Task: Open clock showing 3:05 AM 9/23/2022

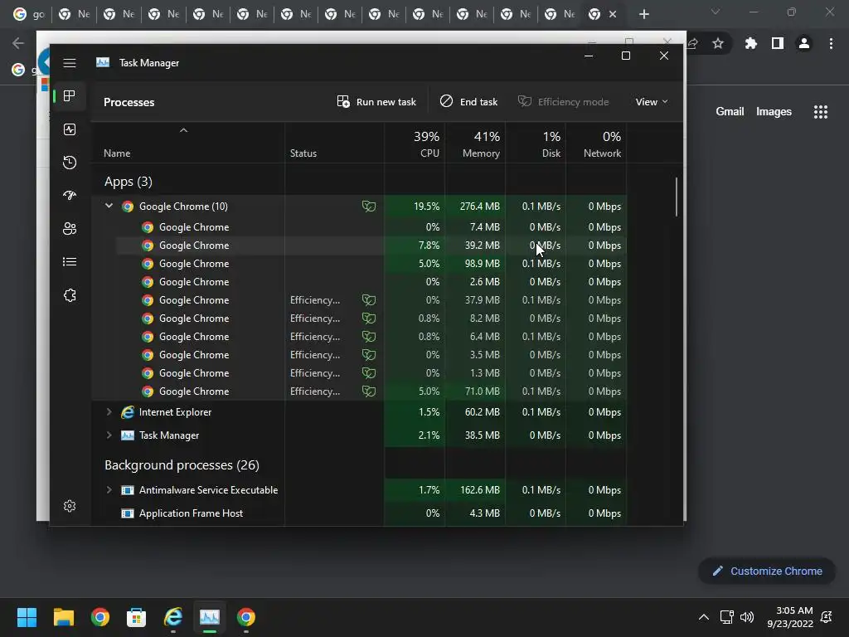Action: pyautogui.click(x=790, y=617)
